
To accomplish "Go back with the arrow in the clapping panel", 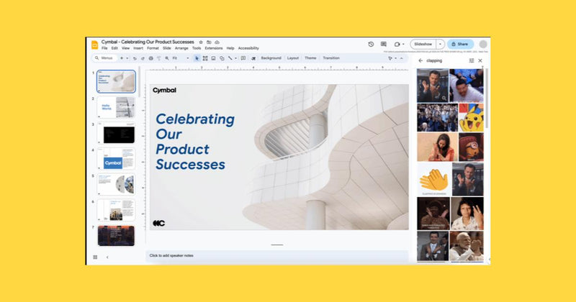I will click(420, 60).
